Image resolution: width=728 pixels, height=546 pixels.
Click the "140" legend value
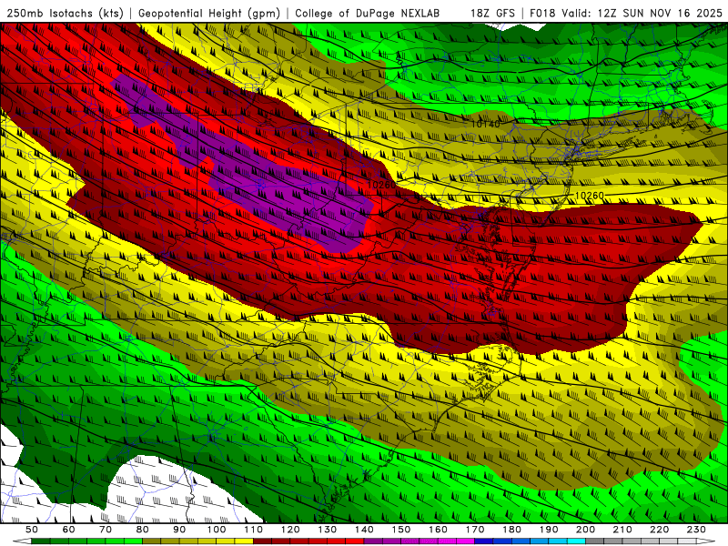click(x=364, y=530)
